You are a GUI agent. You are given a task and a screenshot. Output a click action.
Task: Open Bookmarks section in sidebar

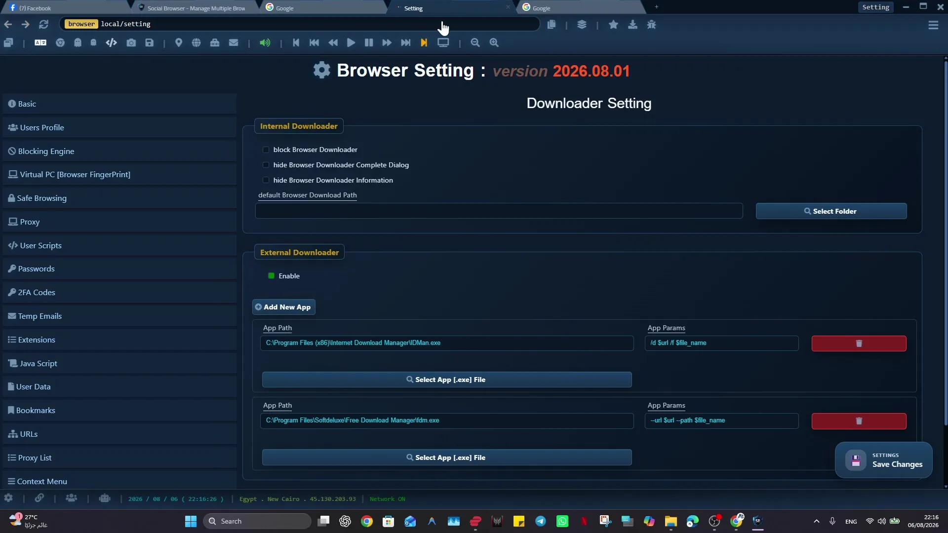[x=119, y=410]
